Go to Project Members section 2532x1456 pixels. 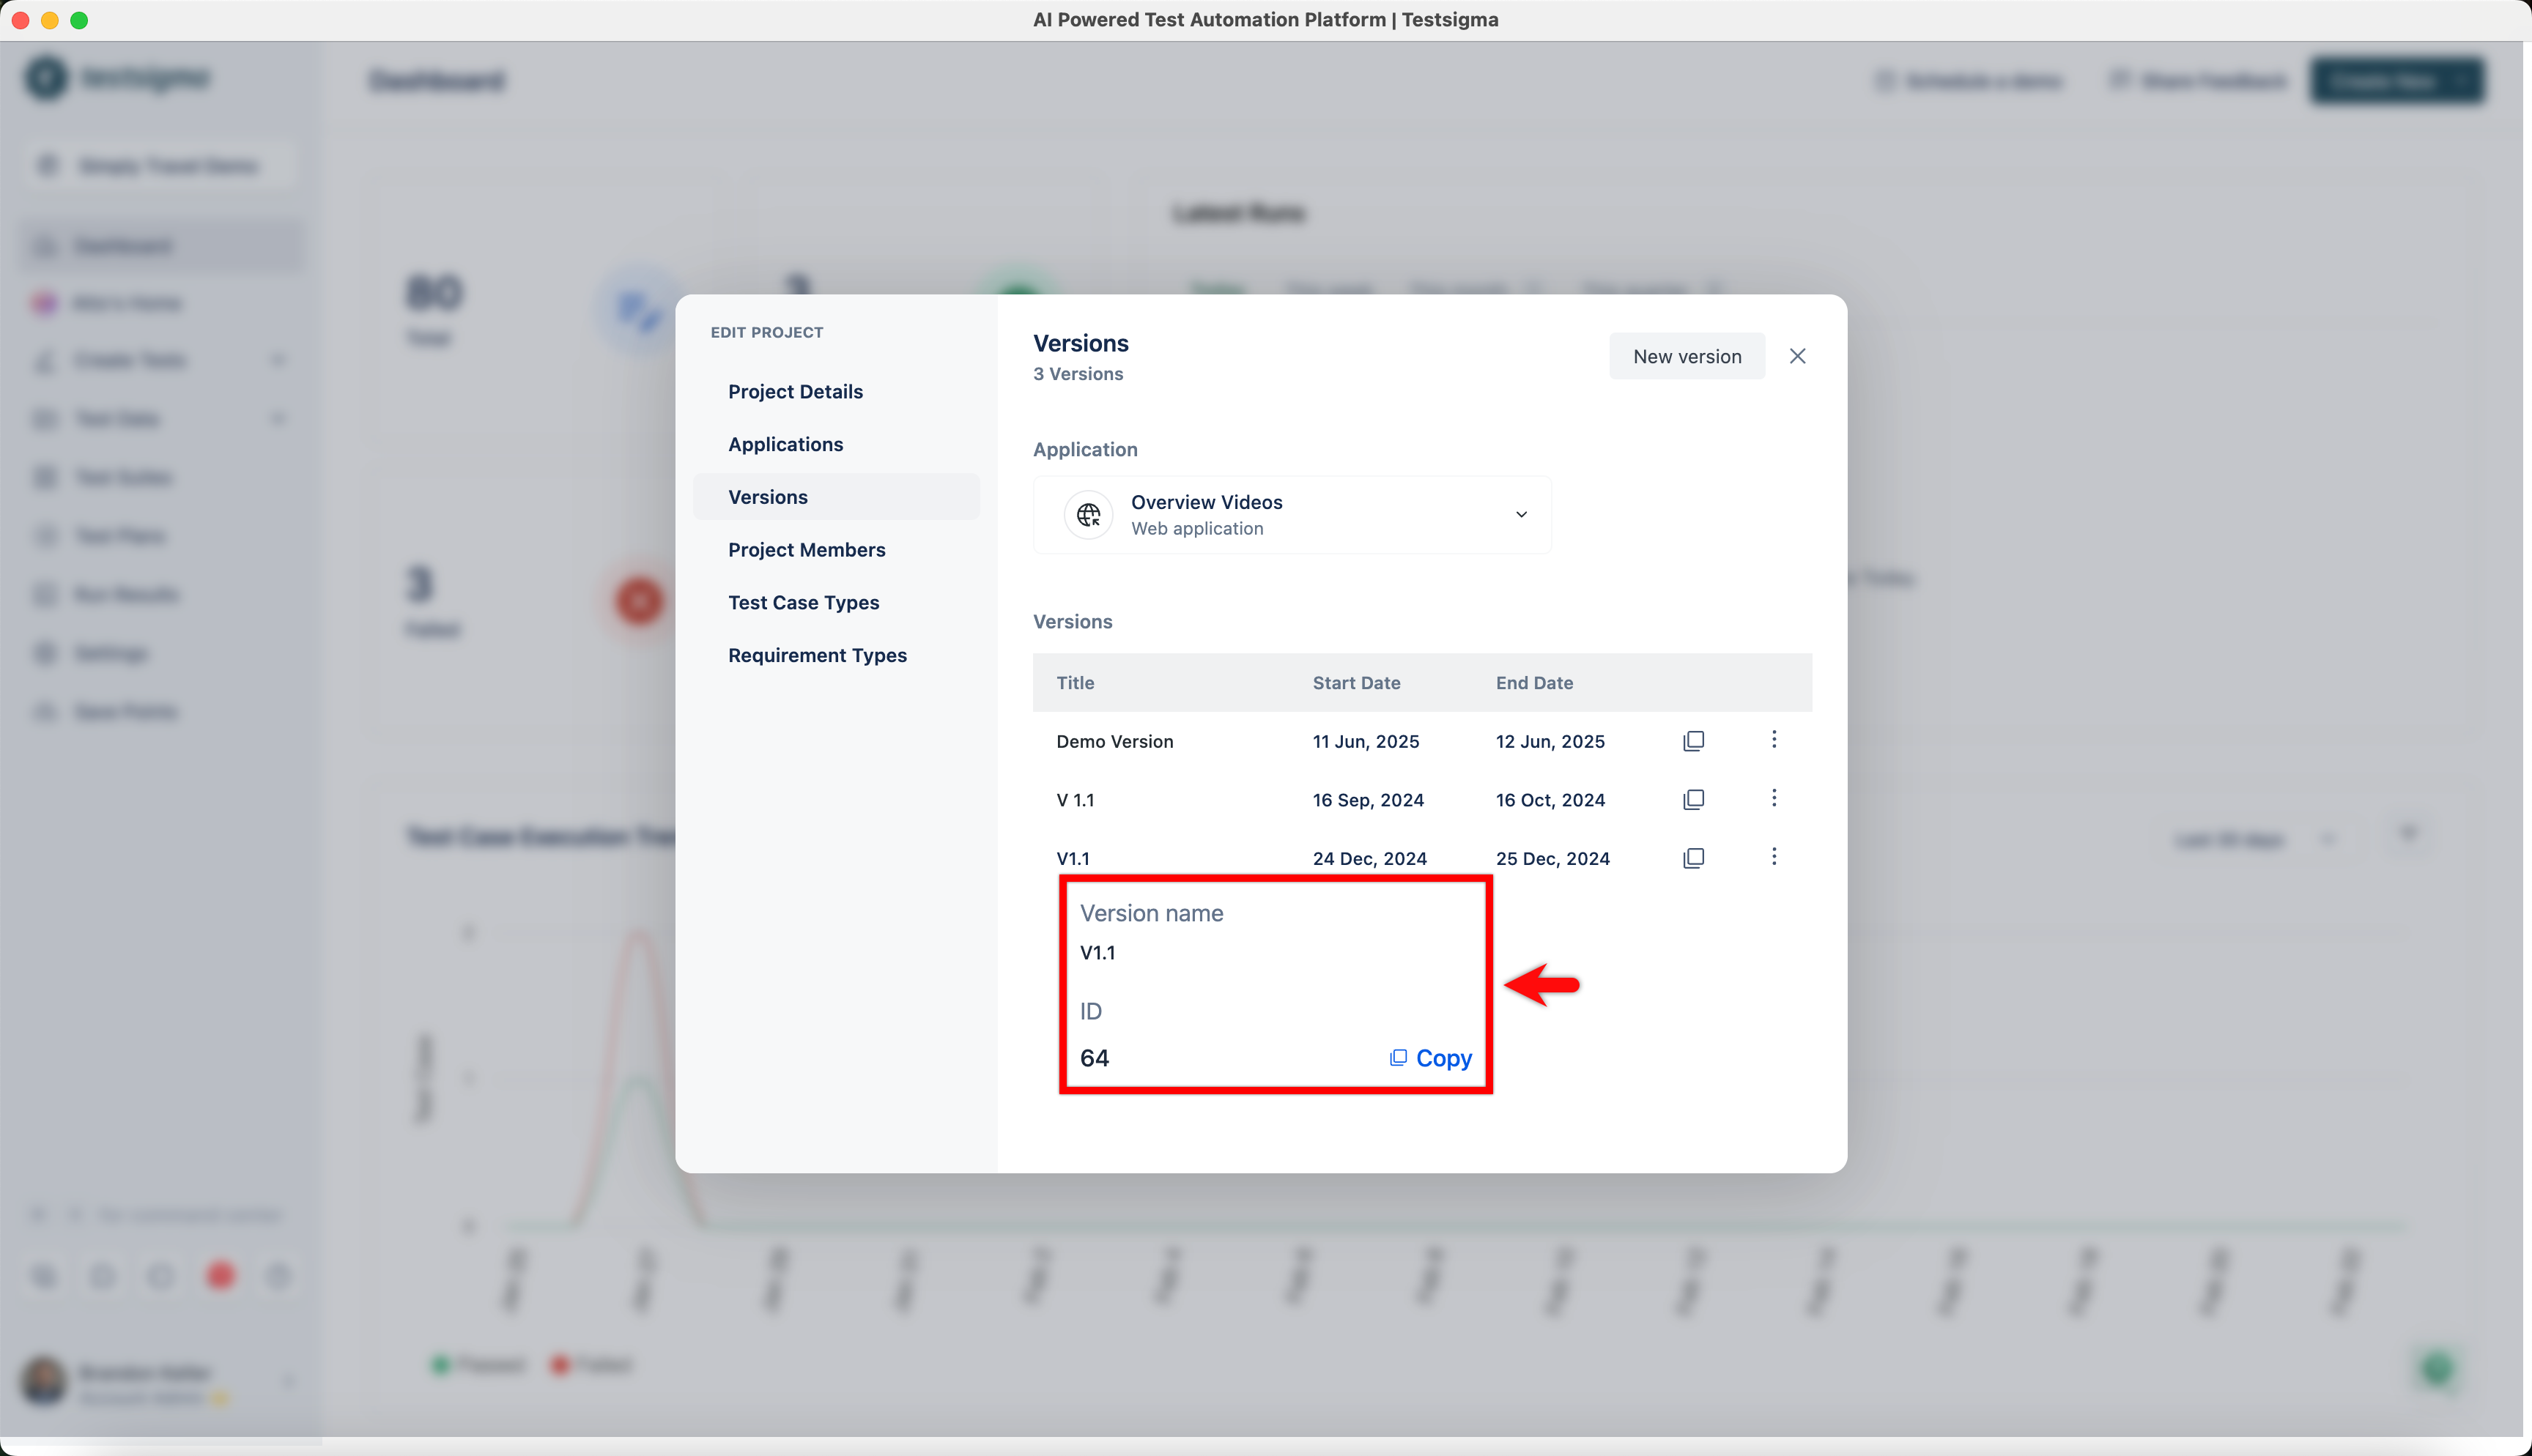tap(806, 550)
